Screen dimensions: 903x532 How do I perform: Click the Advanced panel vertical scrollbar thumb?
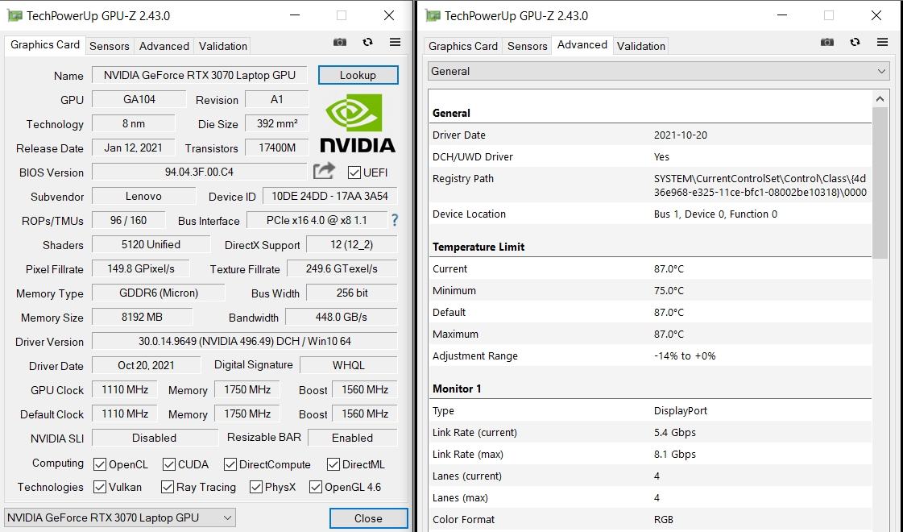[x=880, y=183]
